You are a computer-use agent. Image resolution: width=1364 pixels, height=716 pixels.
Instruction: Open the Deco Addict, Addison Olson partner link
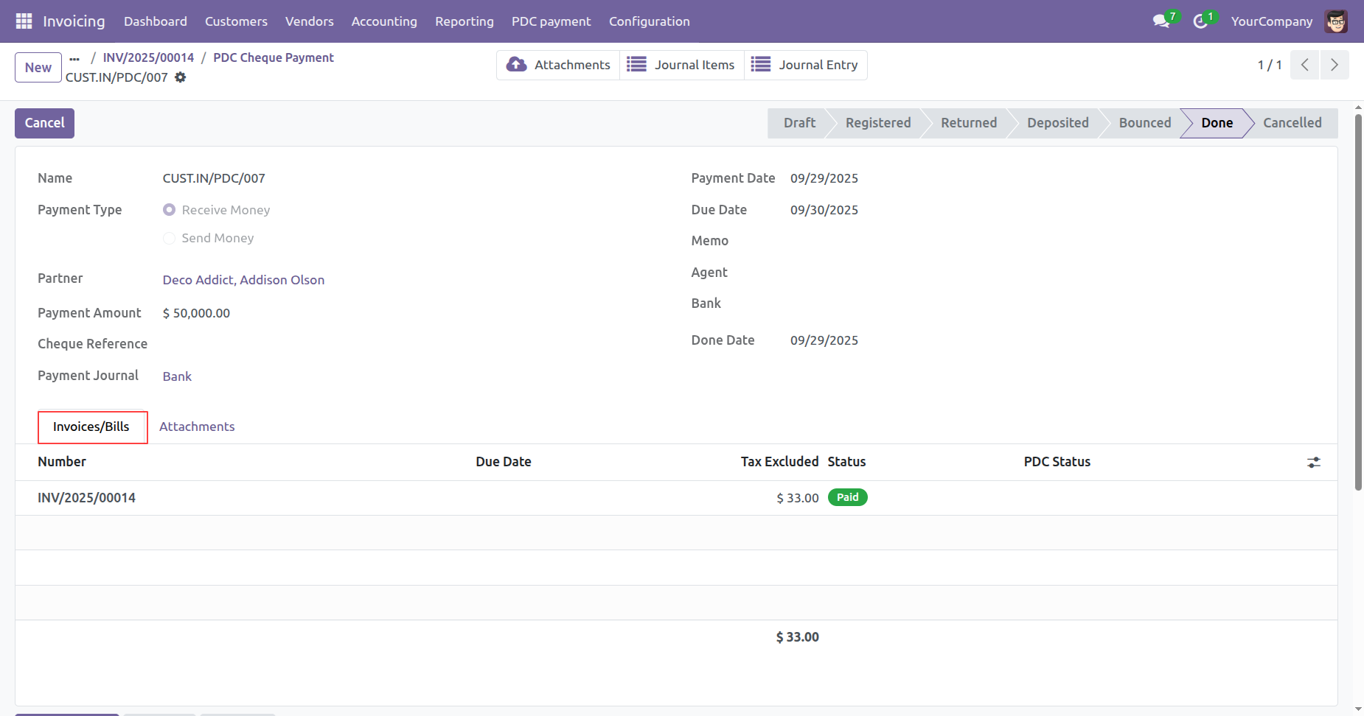243,280
